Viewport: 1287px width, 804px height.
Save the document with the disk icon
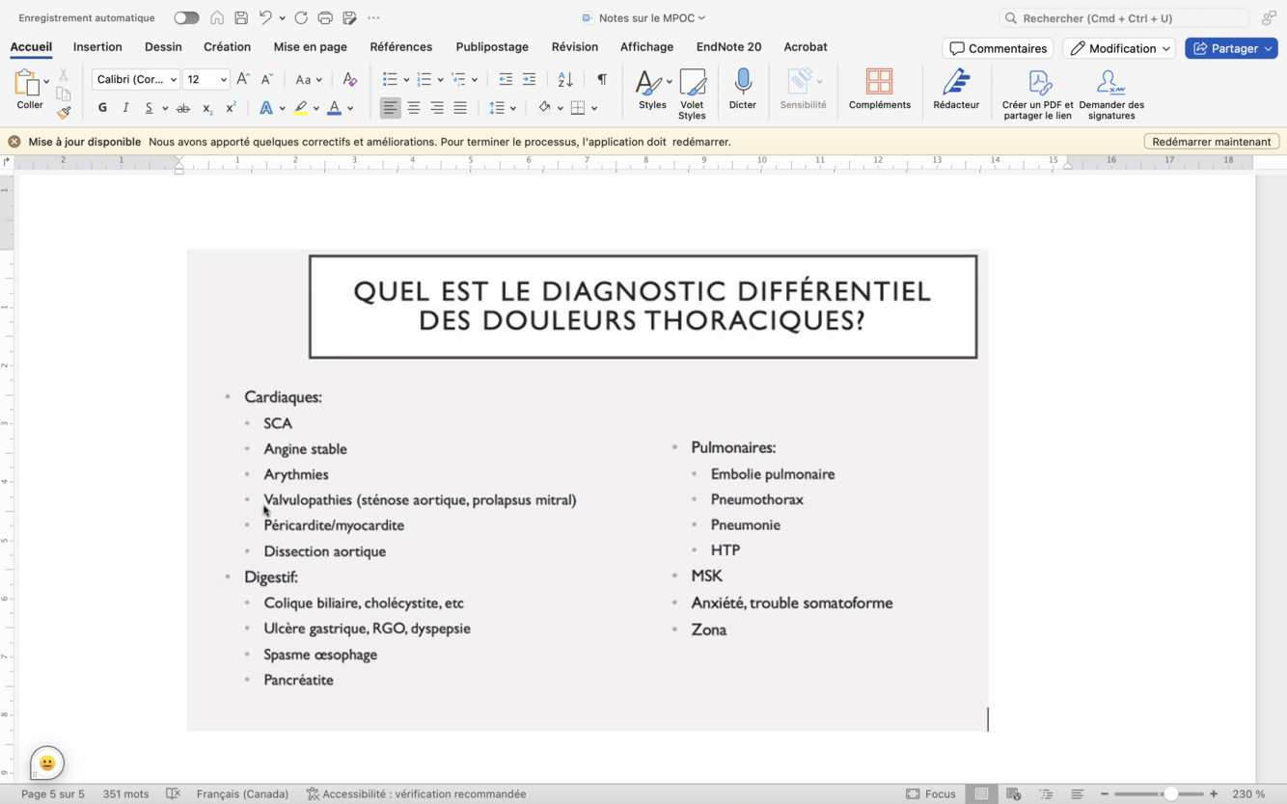241,17
